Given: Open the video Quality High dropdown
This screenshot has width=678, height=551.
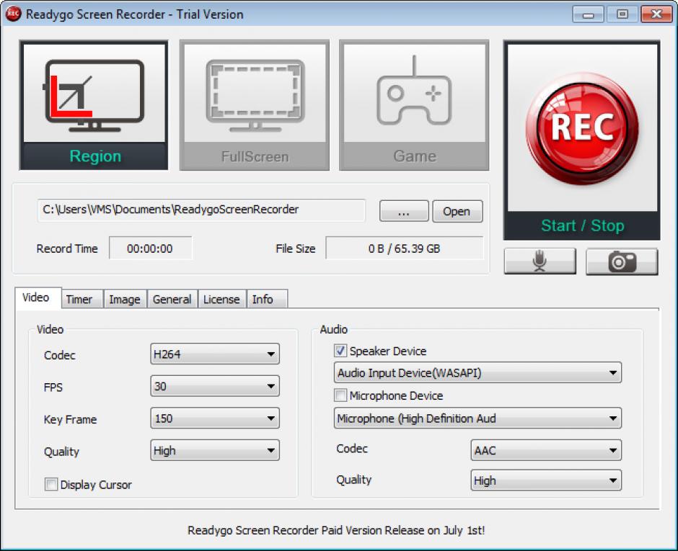Looking at the screenshot, I should (x=215, y=450).
